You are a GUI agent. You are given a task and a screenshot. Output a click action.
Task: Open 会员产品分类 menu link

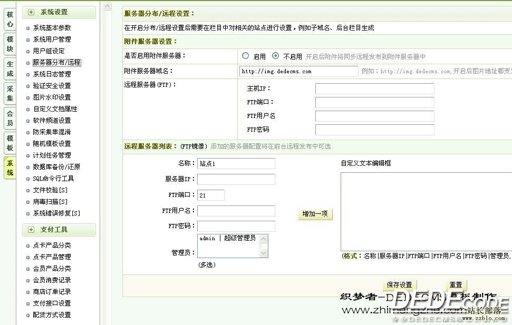52,269
